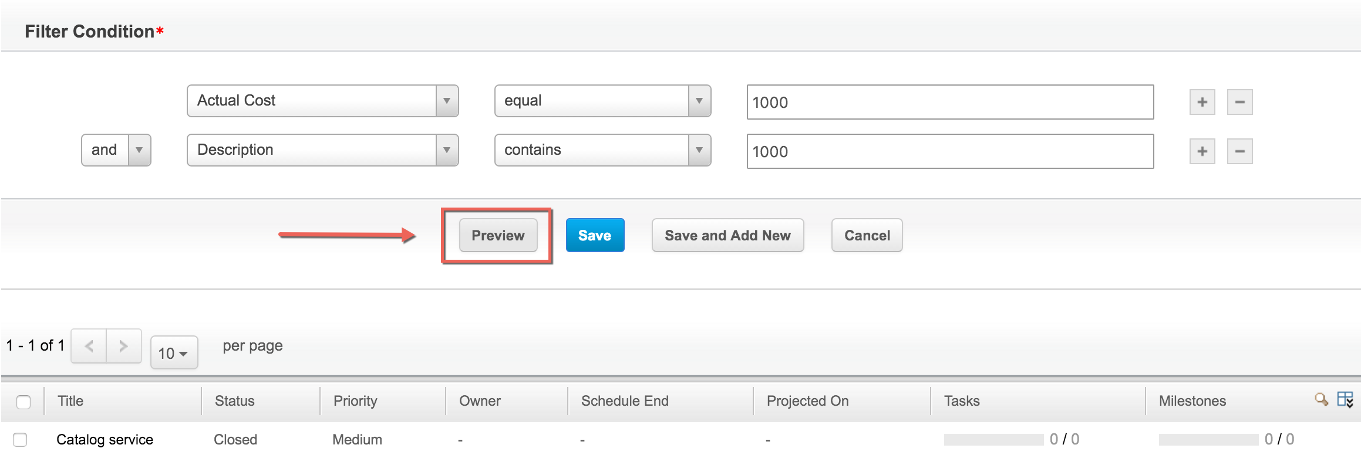Sort by the Priority column header
This screenshot has width=1361, height=455.
(x=355, y=400)
